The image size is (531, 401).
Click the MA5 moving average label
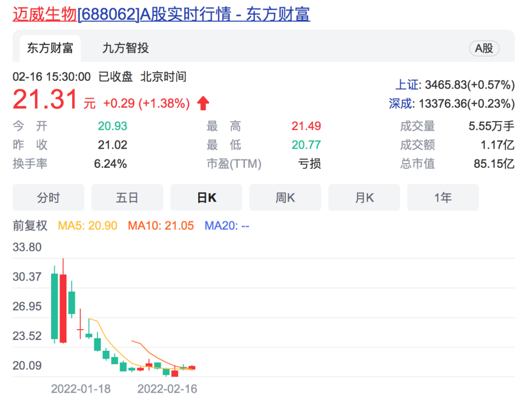(88, 226)
